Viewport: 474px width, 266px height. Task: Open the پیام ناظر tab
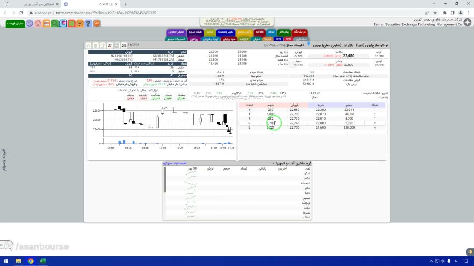tap(284, 32)
